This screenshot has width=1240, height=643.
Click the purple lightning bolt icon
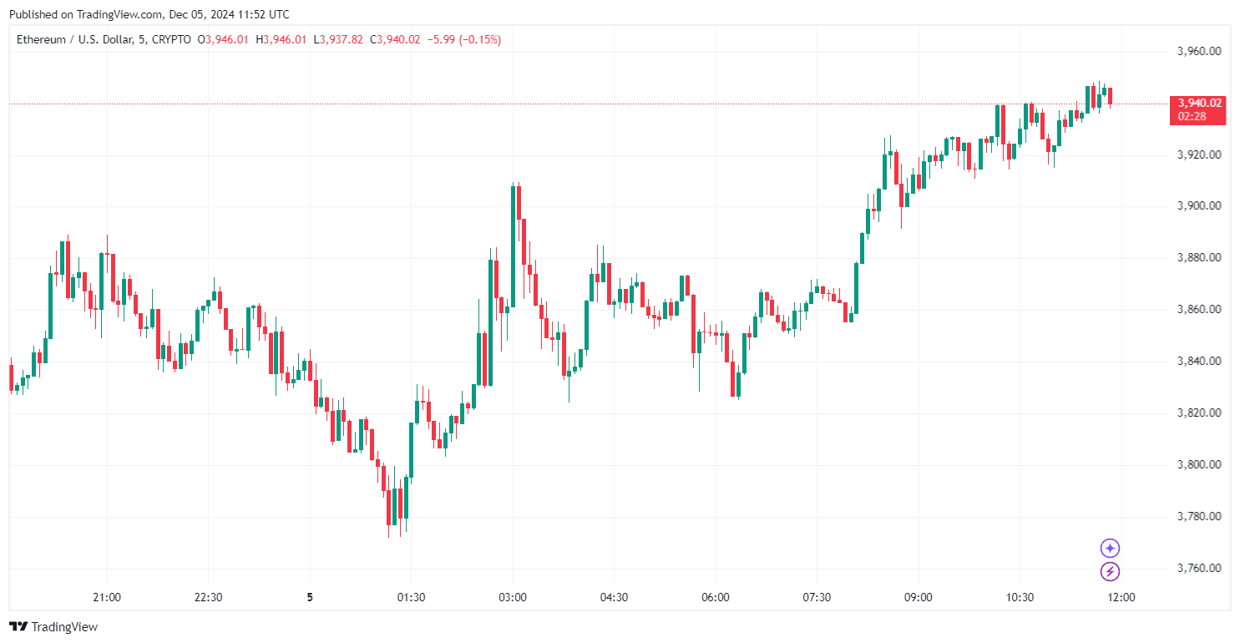tap(1110, 571)
